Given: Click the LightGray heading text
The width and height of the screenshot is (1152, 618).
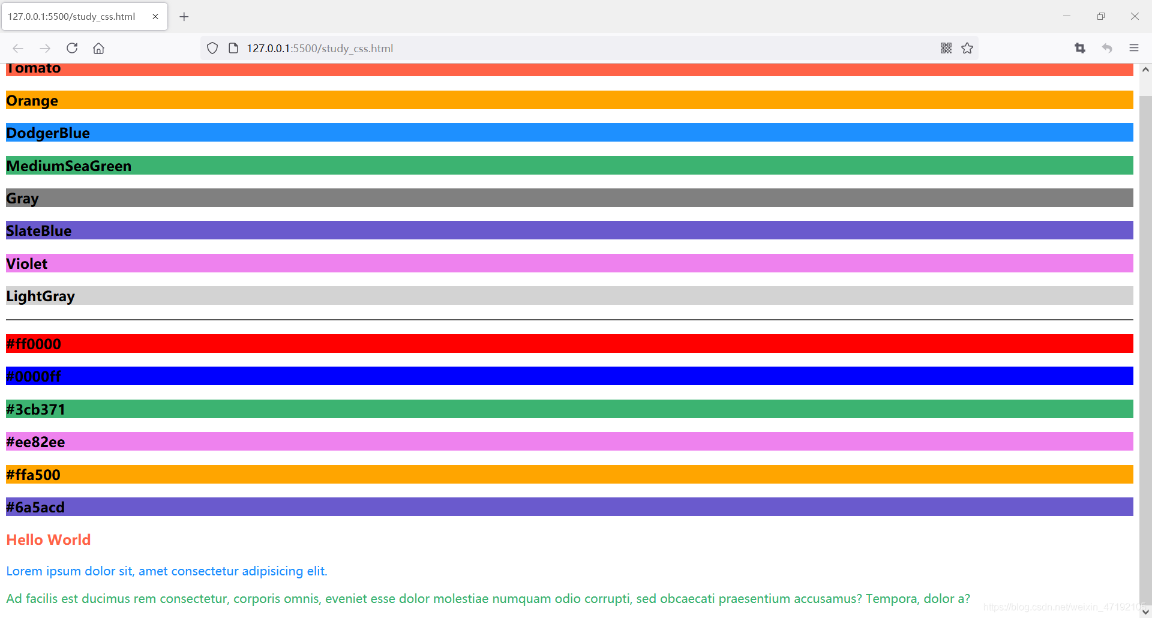Looking at the screenshot, I should point(41,296).
